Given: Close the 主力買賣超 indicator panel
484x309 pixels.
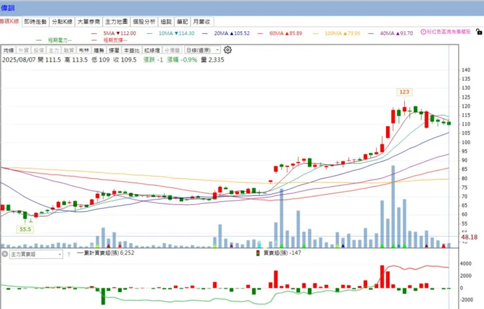Looking at the screenshot, I should 5,254.
